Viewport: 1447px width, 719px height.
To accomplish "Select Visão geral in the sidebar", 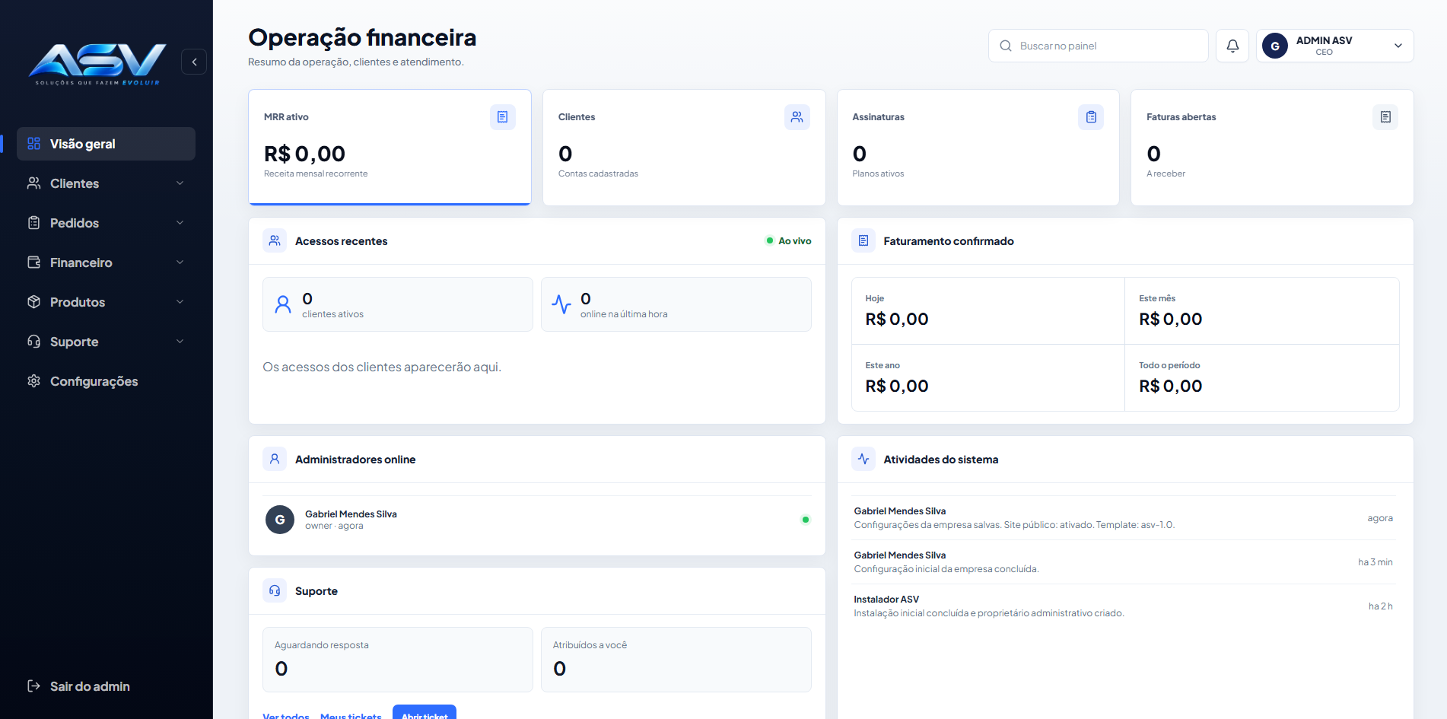I will tap(106, 144).
